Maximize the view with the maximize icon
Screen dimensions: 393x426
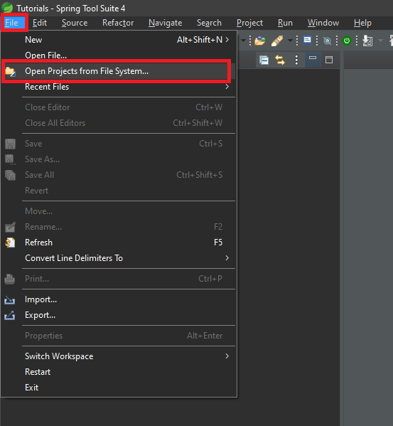[x=329, y=60]
